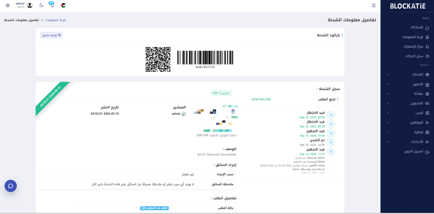Click timeline marker for Sep 10 09:58

(331, 124)
